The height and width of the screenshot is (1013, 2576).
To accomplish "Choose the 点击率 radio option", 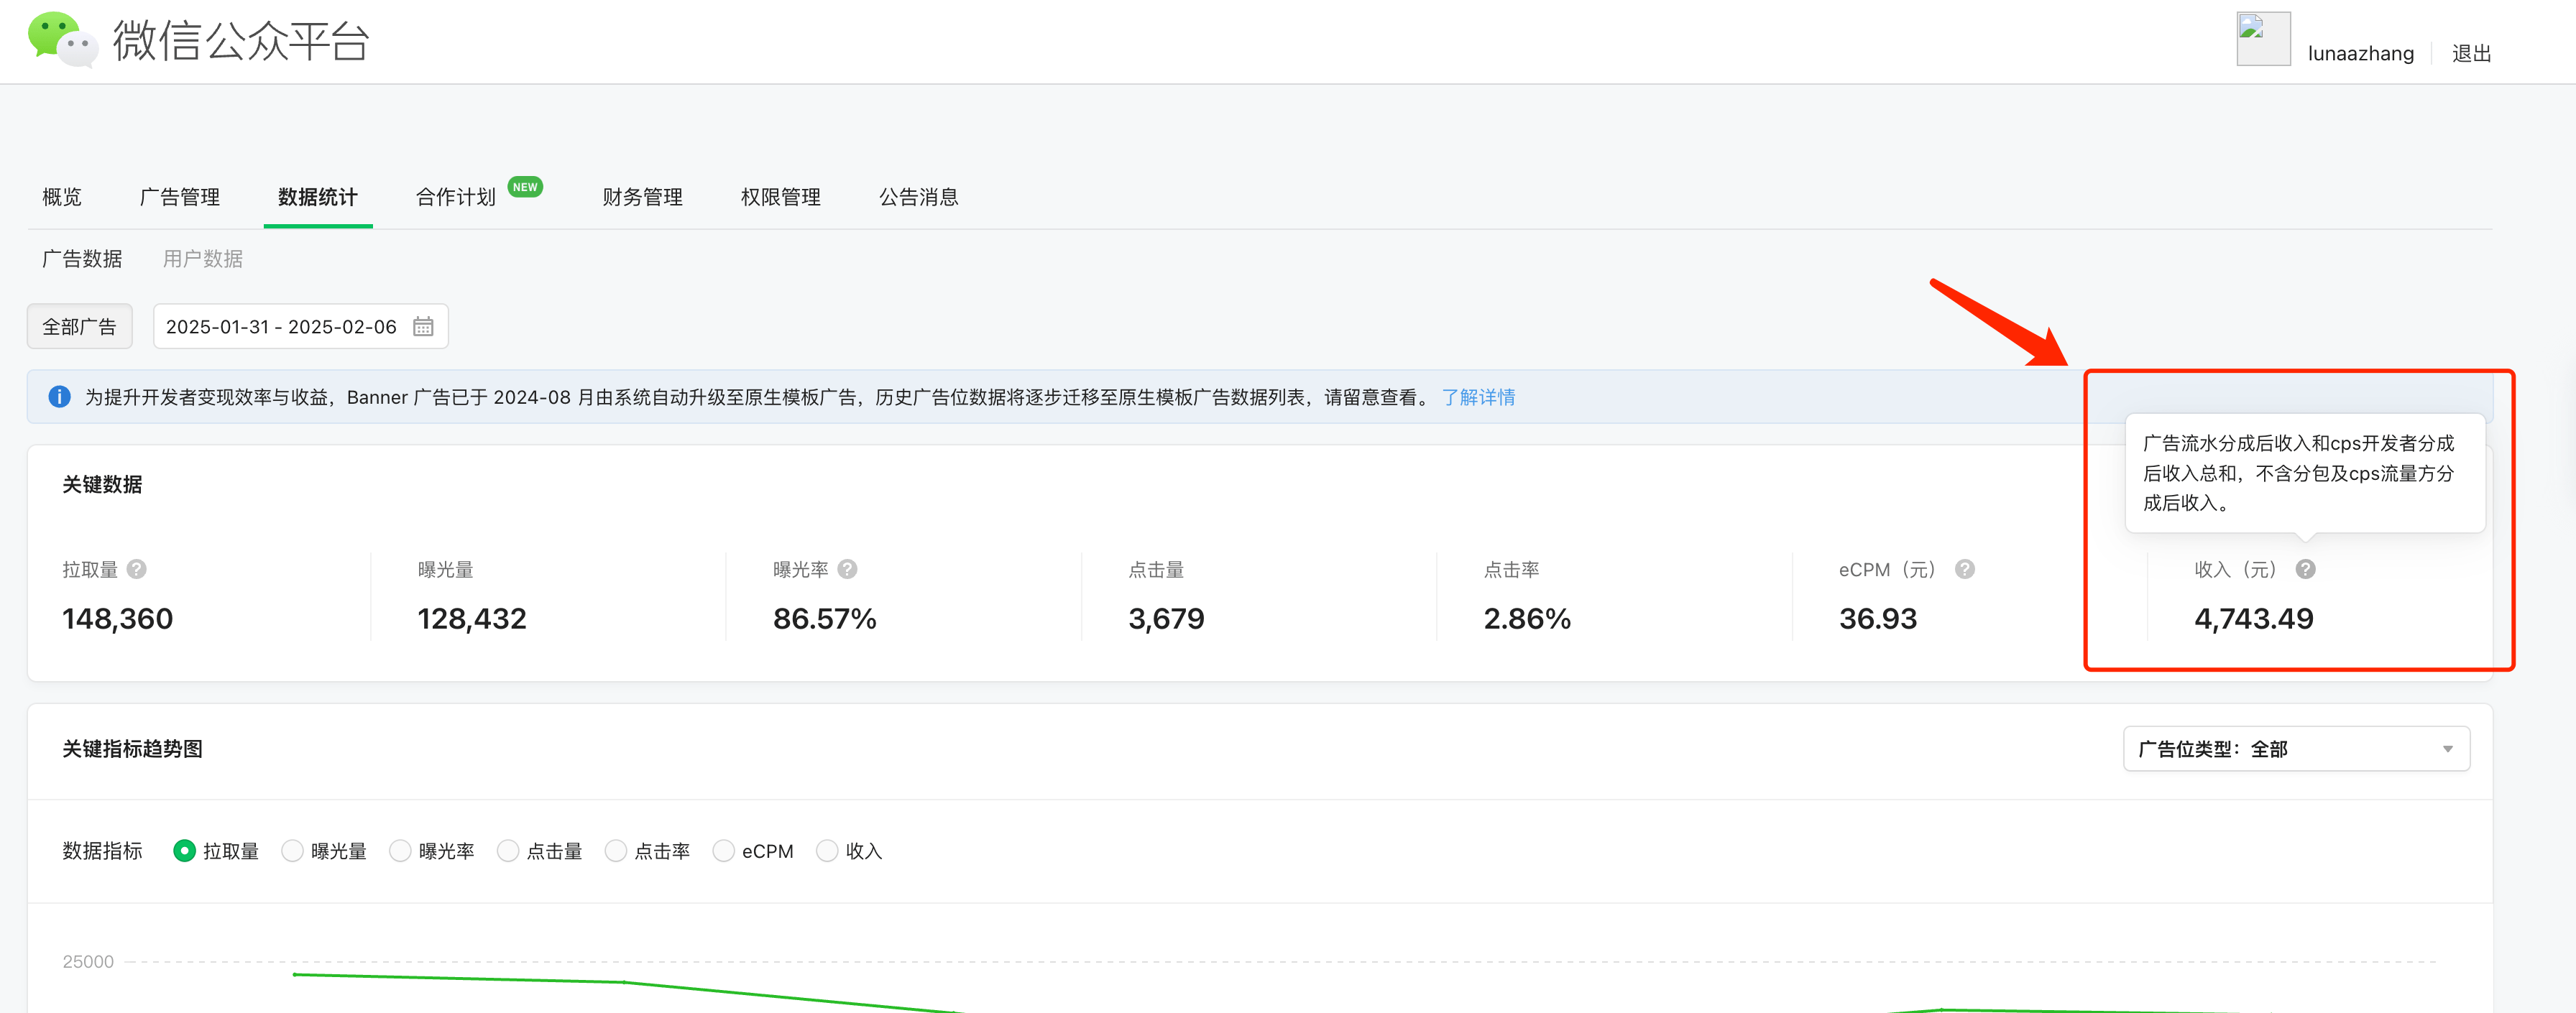I will [616, 851].
